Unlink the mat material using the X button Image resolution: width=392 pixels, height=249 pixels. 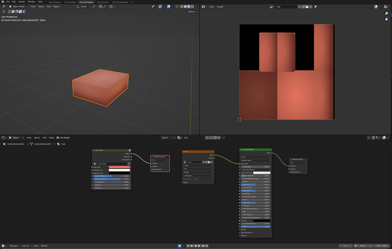[219, 138]
